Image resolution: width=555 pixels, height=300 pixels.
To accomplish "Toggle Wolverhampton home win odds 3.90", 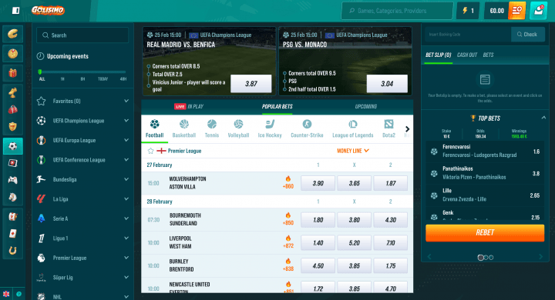I will pyautogui.click(x=318, y=183).
